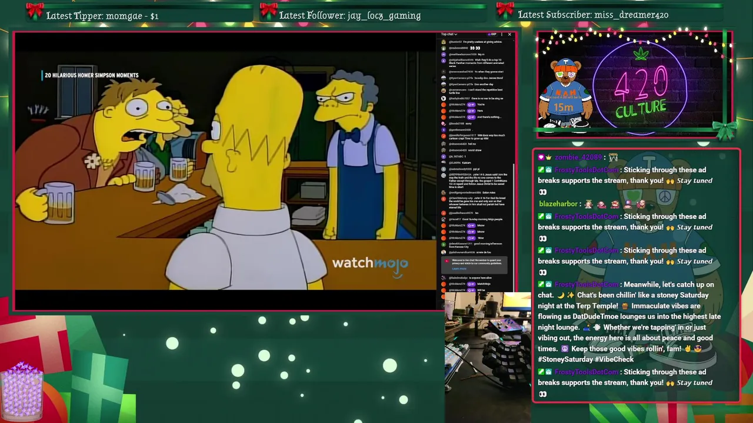Click "Latest Tipper: momgae - $1" label
Screen dimensions: 753x423
click(102, 16)
